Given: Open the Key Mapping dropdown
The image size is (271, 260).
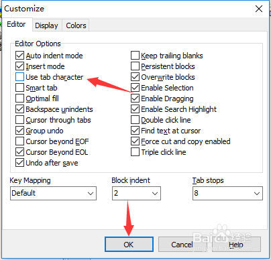Looking at the screenshot, I should pos(53,193).
